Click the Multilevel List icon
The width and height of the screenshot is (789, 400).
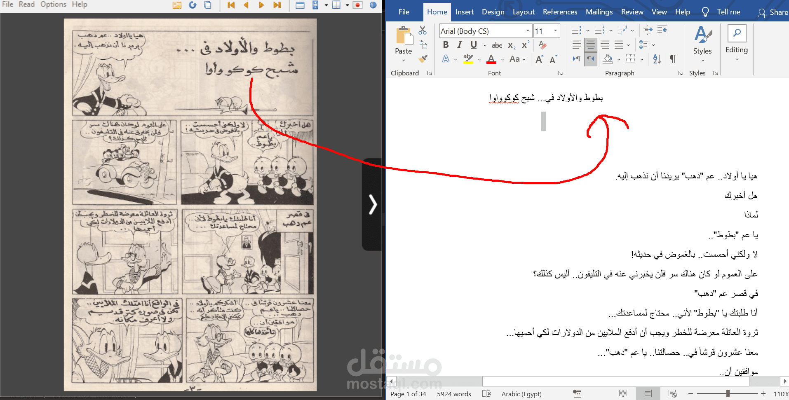622,30
